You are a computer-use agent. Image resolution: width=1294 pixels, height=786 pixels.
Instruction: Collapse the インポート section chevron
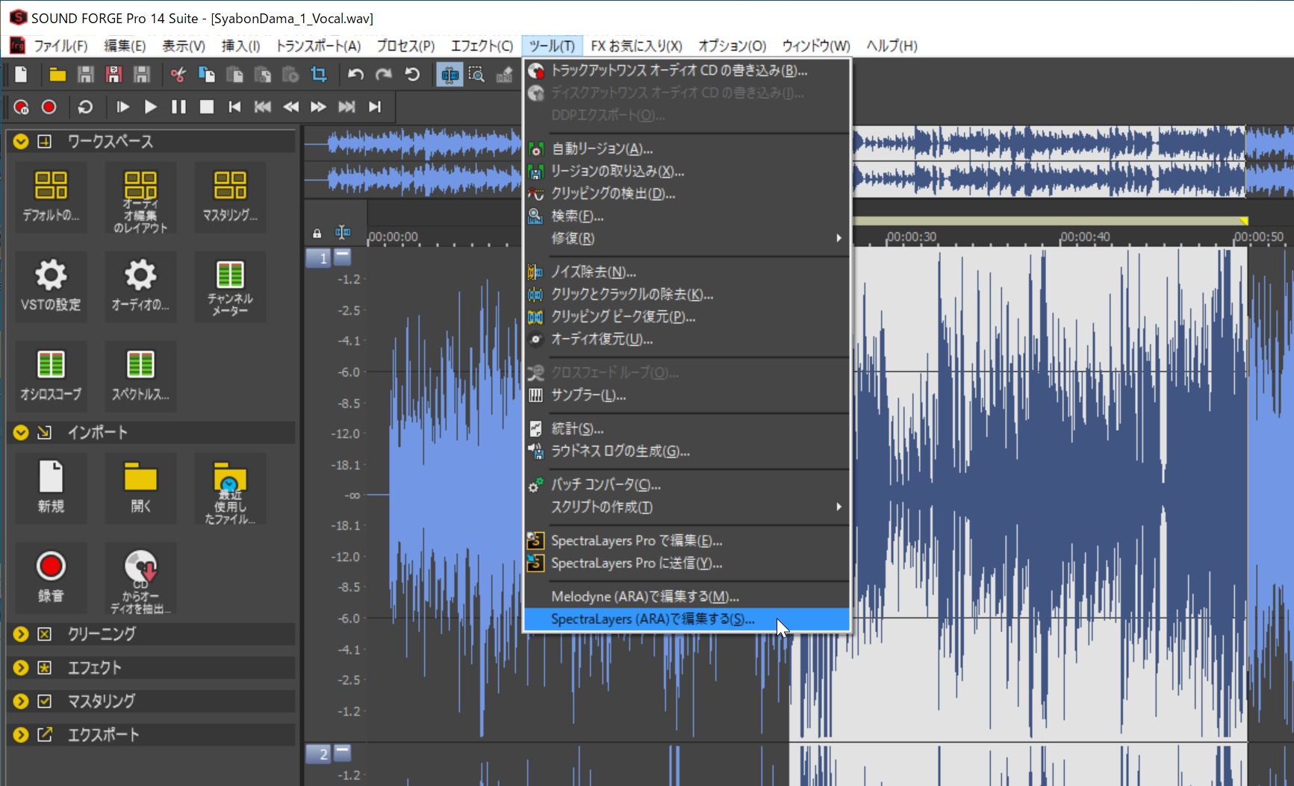pos(21,432)
